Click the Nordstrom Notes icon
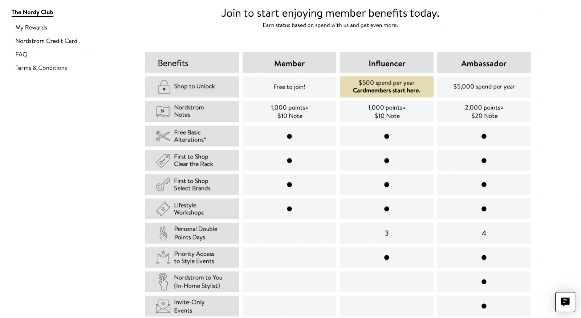Viewport: 581px width, 318px height. [163, 111]
